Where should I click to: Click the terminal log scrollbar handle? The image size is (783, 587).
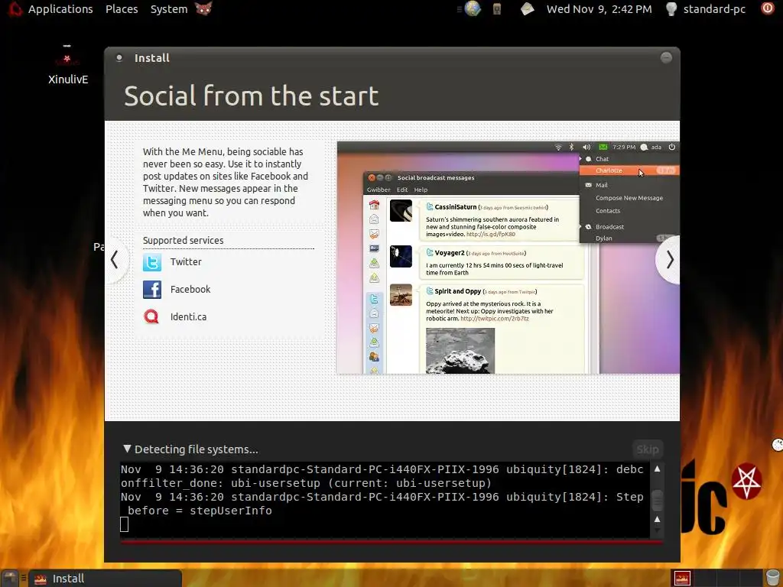tap(657, 500)
